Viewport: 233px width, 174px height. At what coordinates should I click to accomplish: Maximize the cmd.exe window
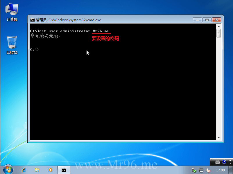click(x=207, y=20)
